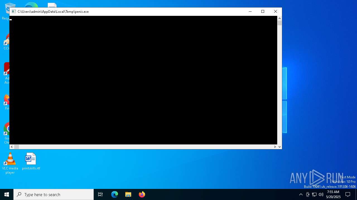Launch Microsoft Edge from the taskbar
This screenshot has height=200, width=357.
[x=115, y=194]
